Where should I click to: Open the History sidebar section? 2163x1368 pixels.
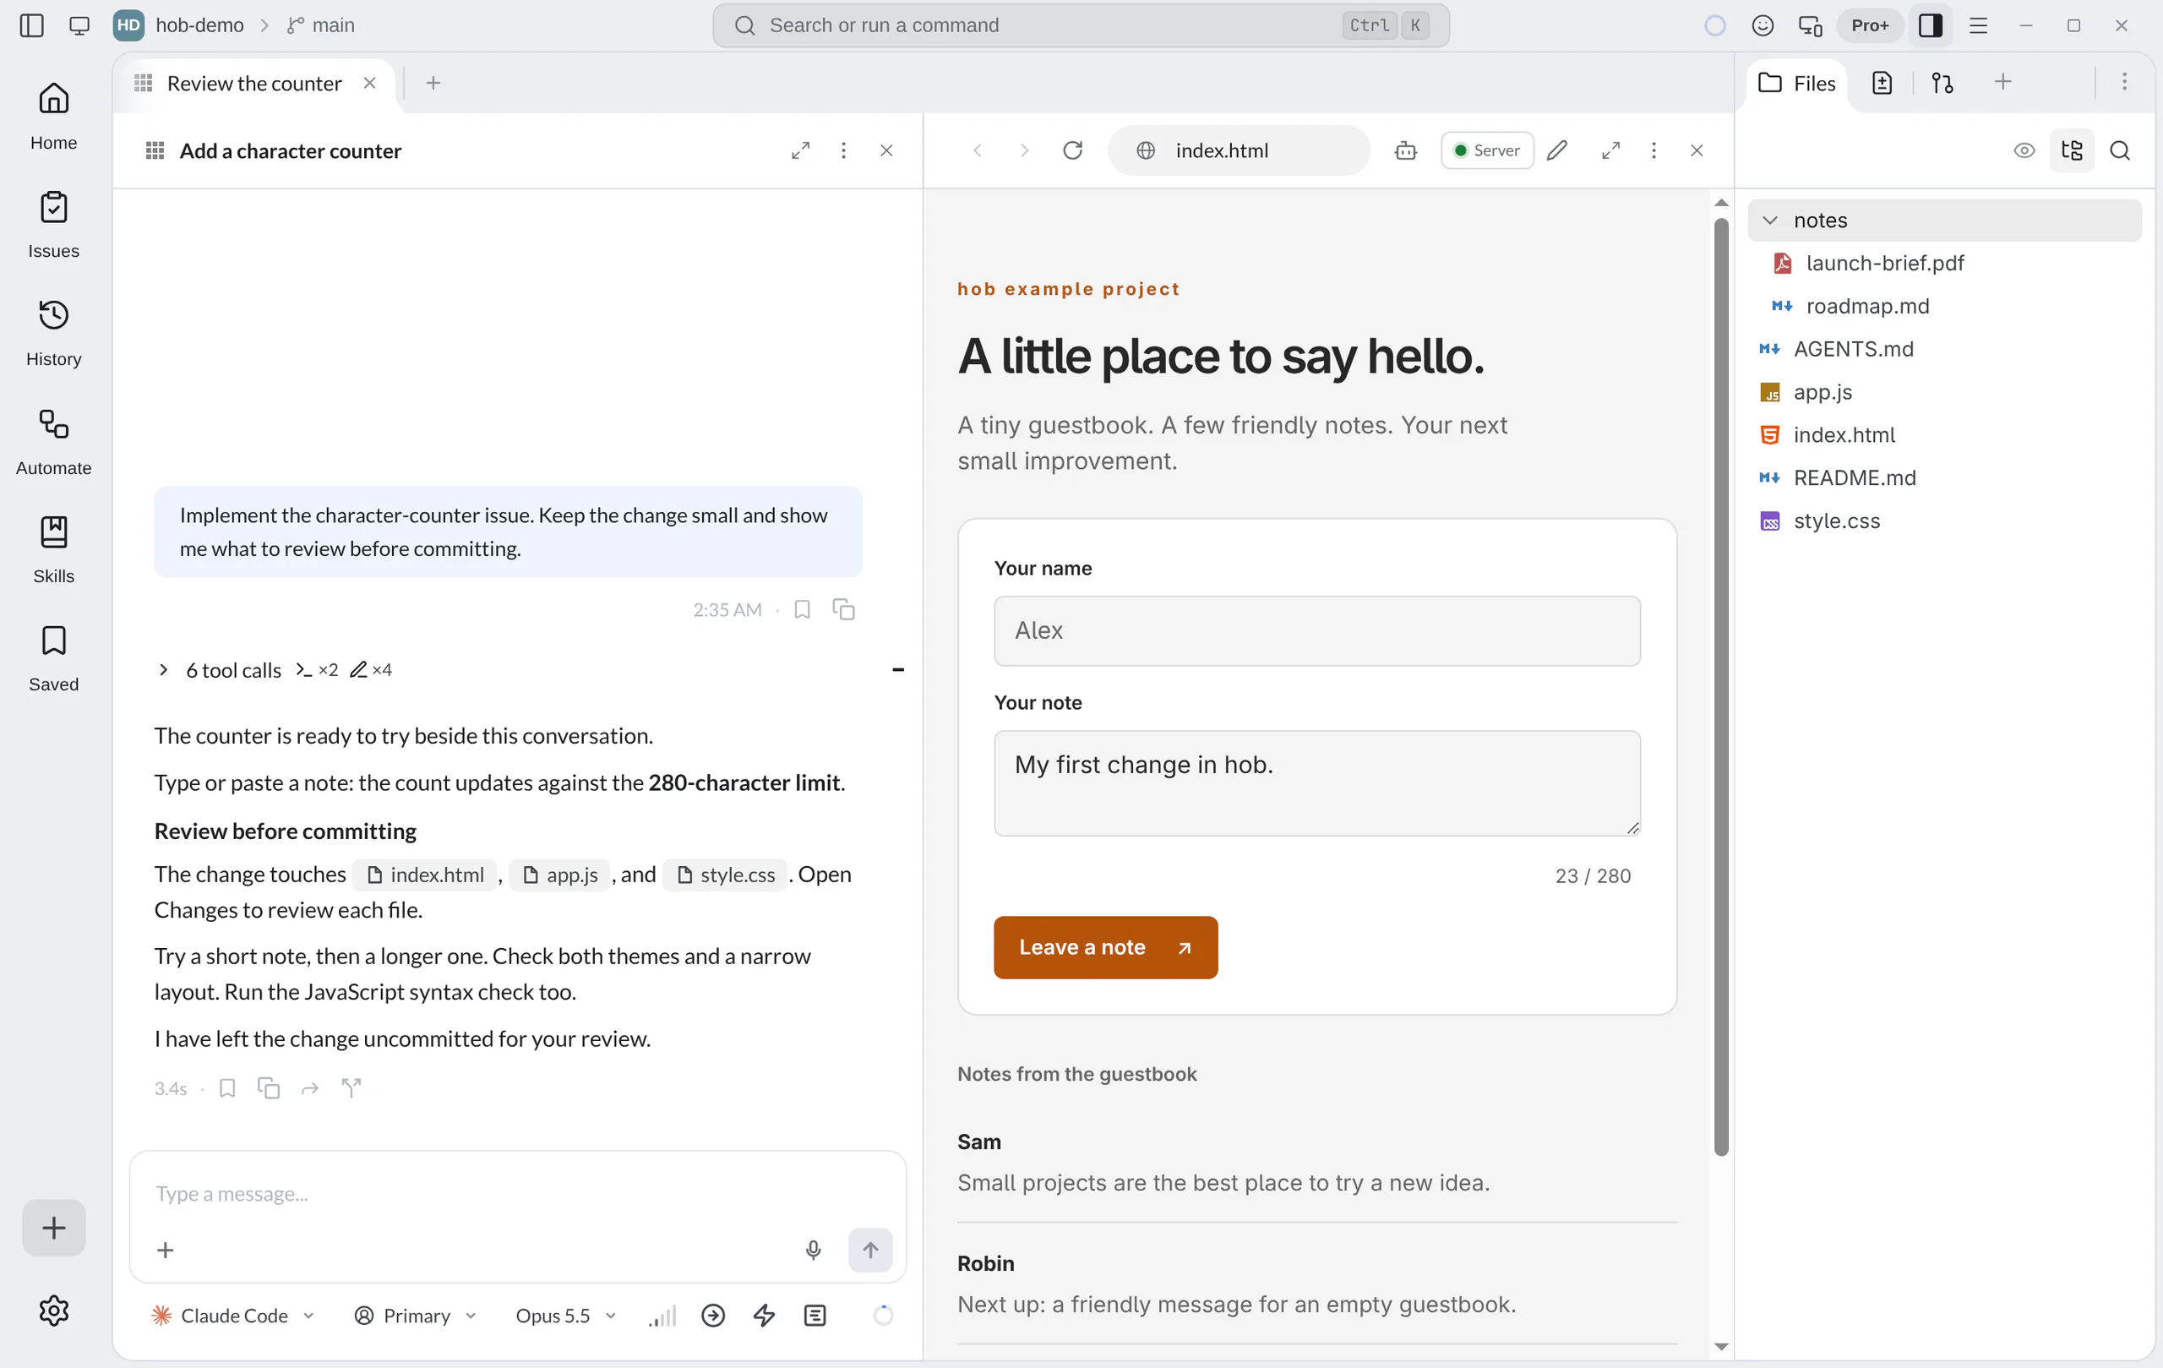coord(53,333)
